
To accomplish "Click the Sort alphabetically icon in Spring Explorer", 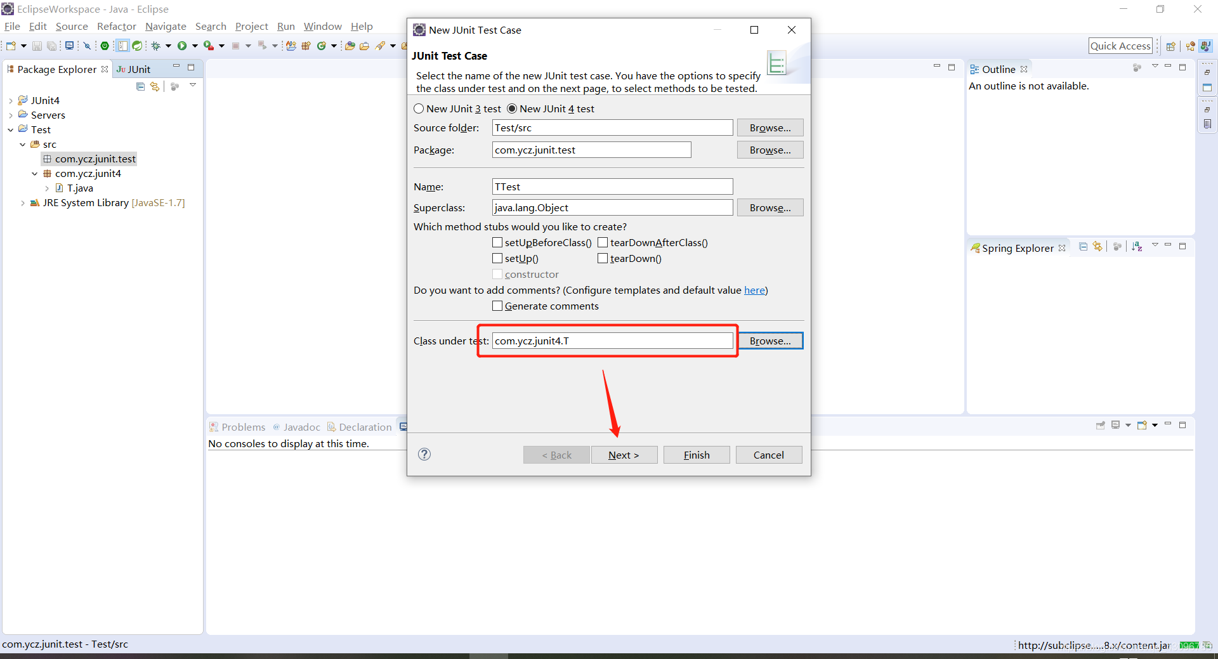I will [x=1137, y=246].
